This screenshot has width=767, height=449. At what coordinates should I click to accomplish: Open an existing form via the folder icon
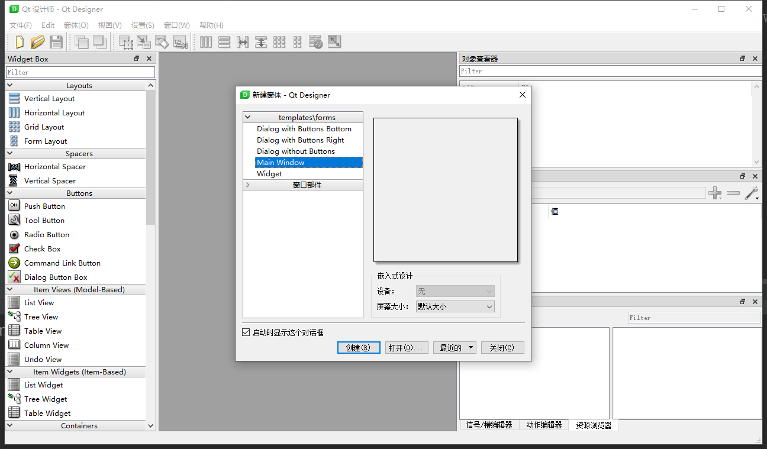(37, 41)
